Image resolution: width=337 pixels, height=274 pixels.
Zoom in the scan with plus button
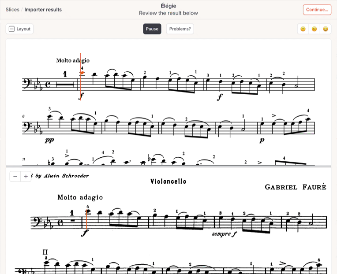tap(26, 176)
